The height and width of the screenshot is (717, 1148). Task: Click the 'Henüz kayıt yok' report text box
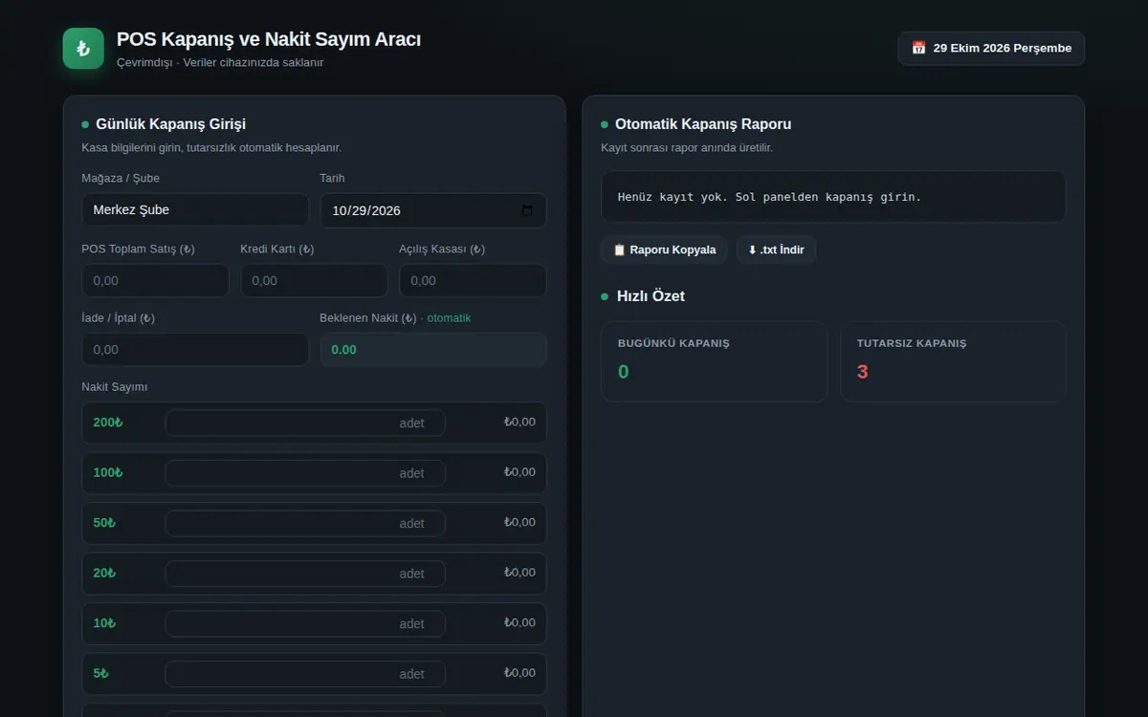(x=833, y=197)
